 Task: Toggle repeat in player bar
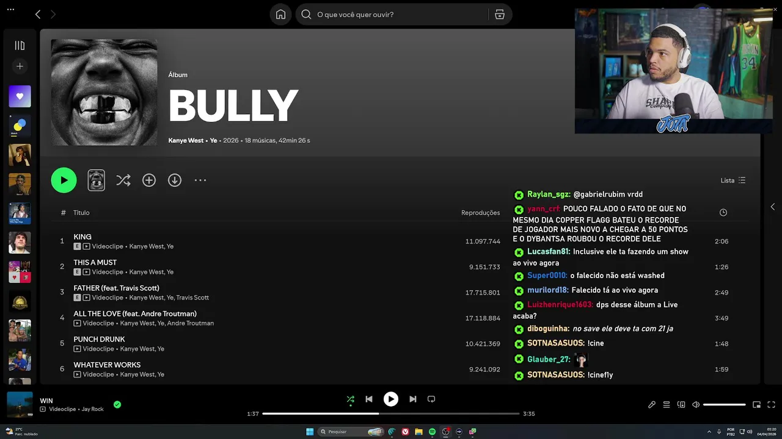pyautogui.click(x=431, y=399)
